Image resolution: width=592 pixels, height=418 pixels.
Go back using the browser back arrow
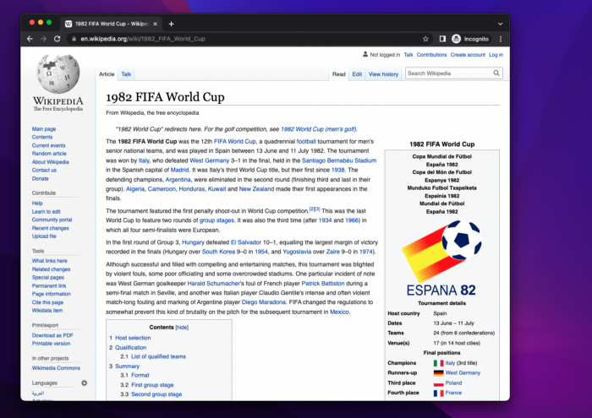(30, 39)
